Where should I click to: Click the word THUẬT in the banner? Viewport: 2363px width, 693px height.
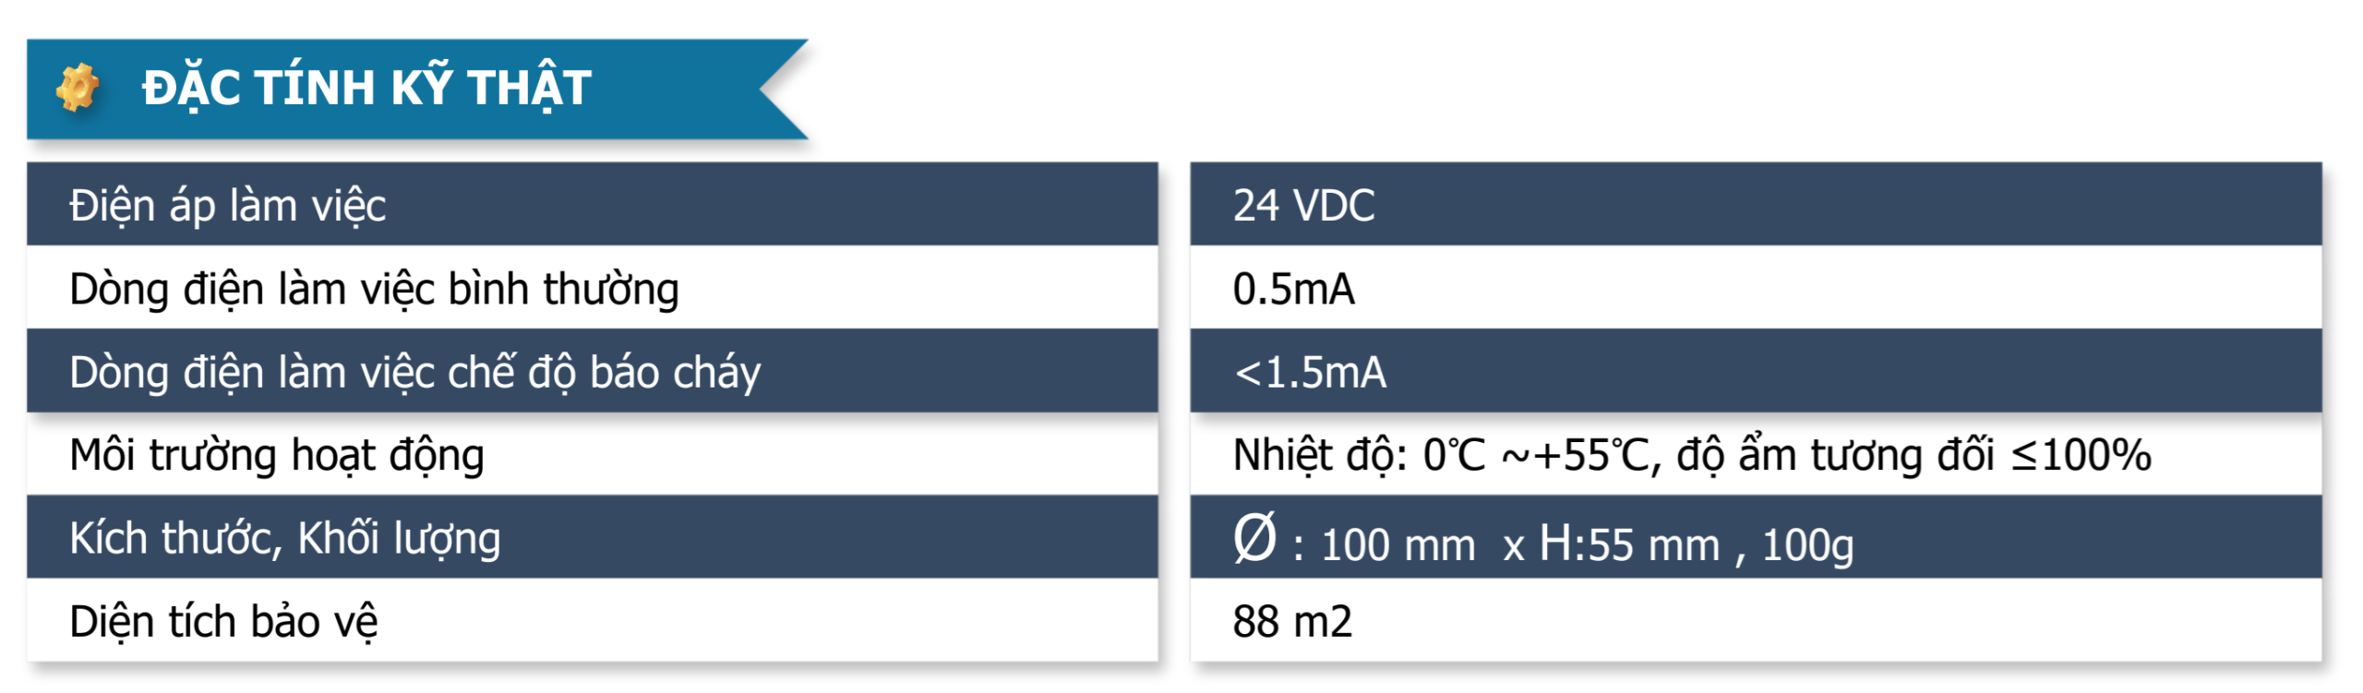tap(529, 88)
